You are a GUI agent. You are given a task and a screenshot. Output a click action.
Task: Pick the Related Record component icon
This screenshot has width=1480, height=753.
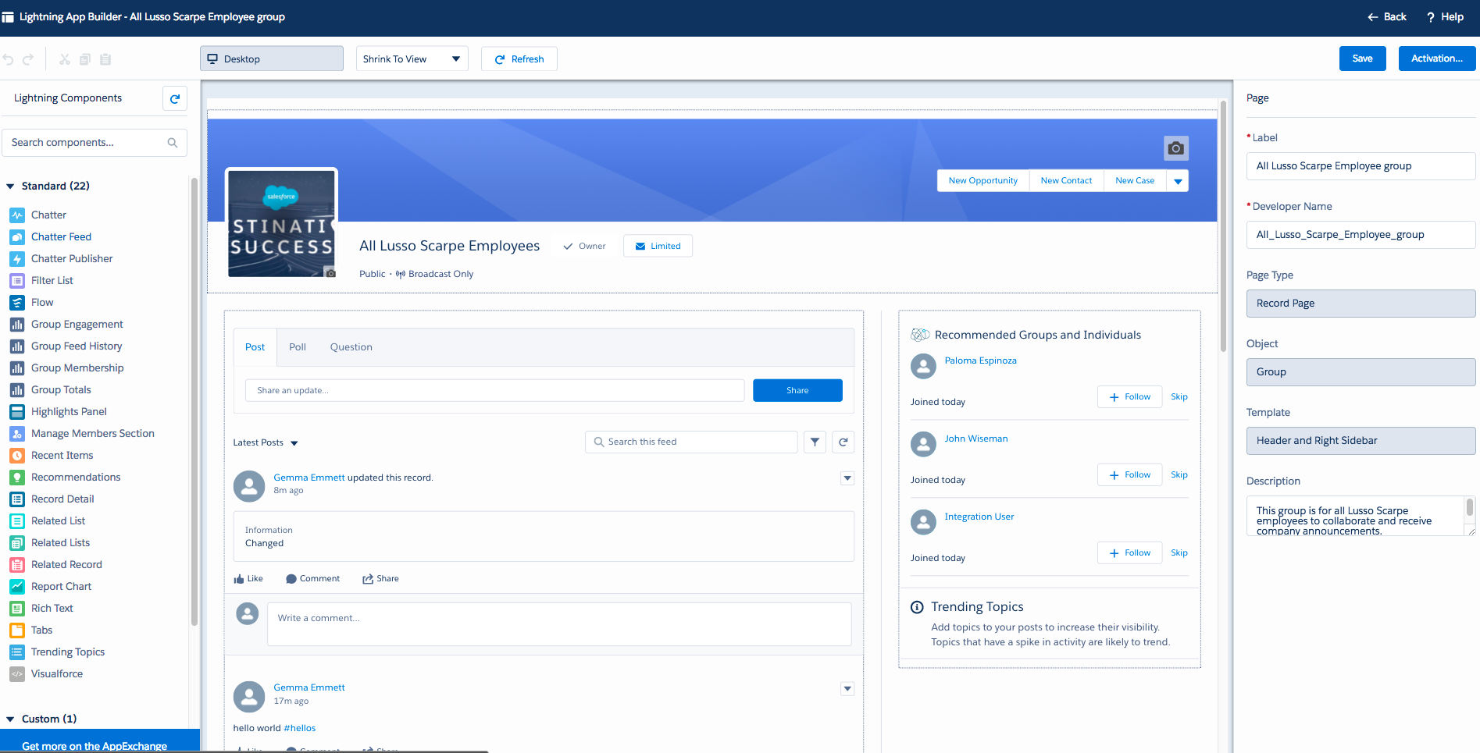tap(17, 565)
